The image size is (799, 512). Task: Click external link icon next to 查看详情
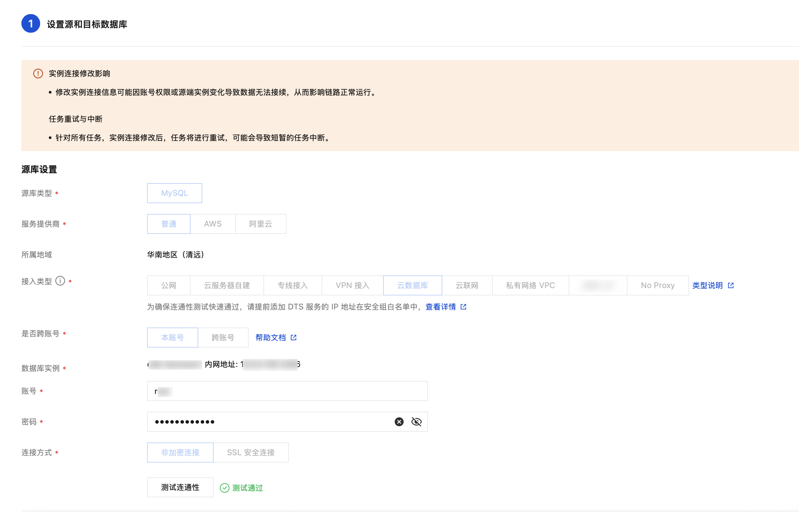click(x=463, y=307)
